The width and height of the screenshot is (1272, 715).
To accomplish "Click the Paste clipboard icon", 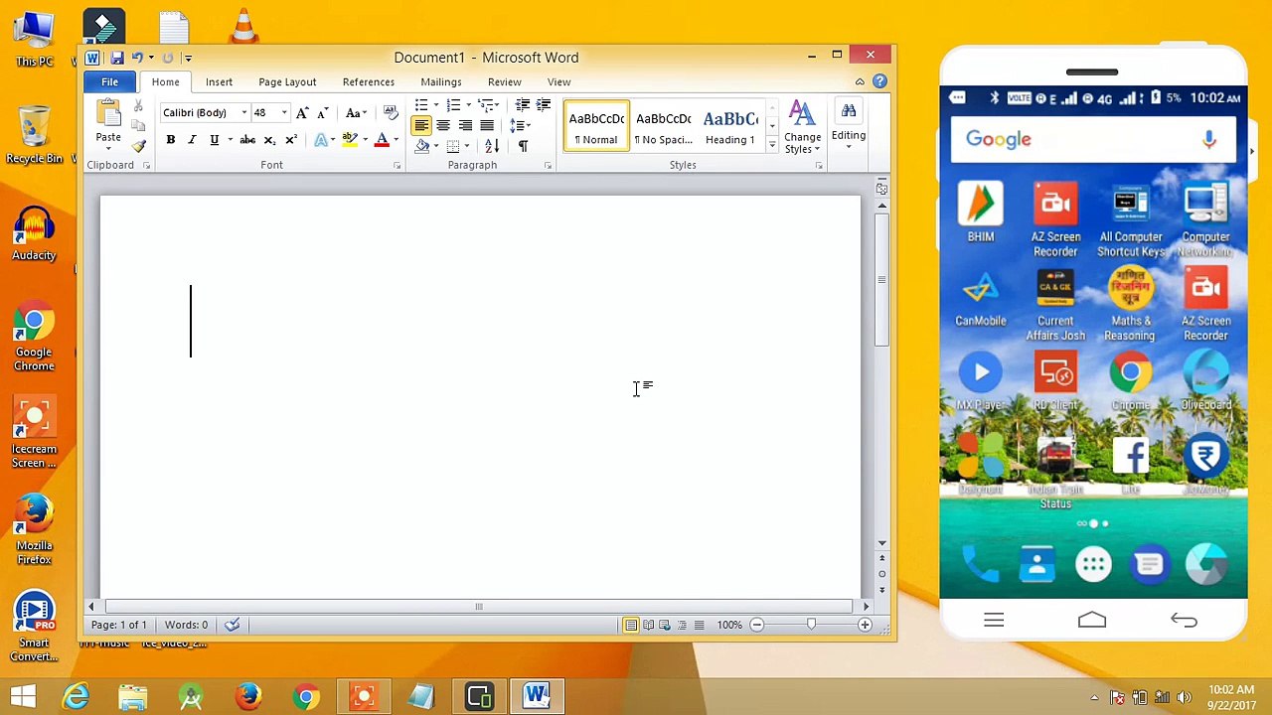I will [x=108, y=114].
